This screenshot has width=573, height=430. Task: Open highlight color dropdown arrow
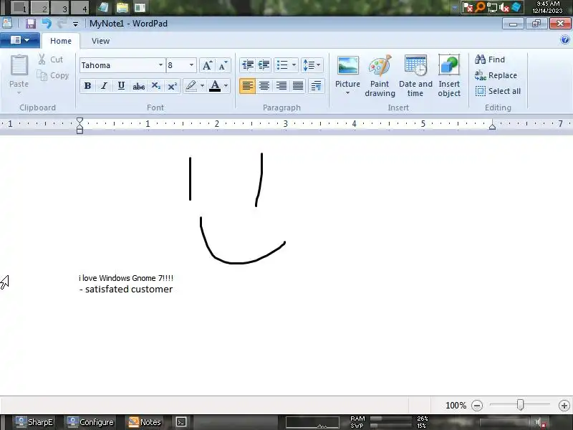pyautogui.click(x=202, y=86)
